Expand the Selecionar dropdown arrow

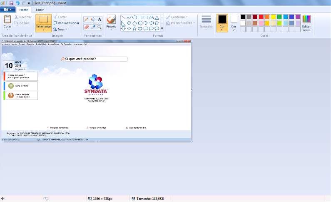pyautogui.click(x=43, y=30)
